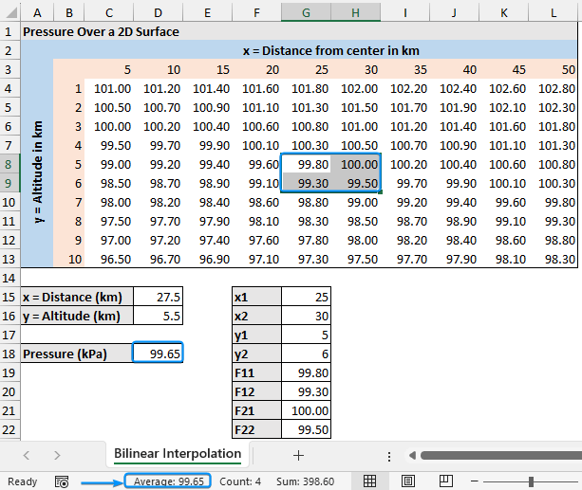Viewport: 582px width, 490px height.
Task: Select row 8 header
Action: [x=9, y=164]
